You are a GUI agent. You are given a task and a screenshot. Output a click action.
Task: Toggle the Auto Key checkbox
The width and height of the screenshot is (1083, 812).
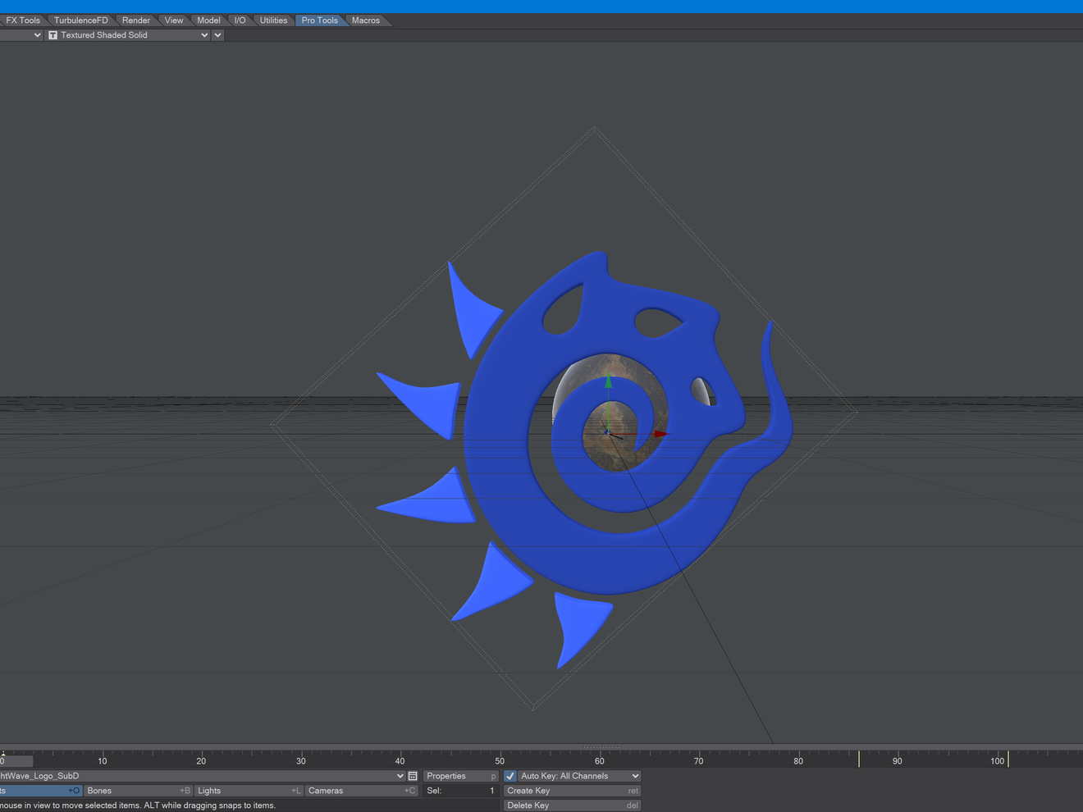point(510,776)
